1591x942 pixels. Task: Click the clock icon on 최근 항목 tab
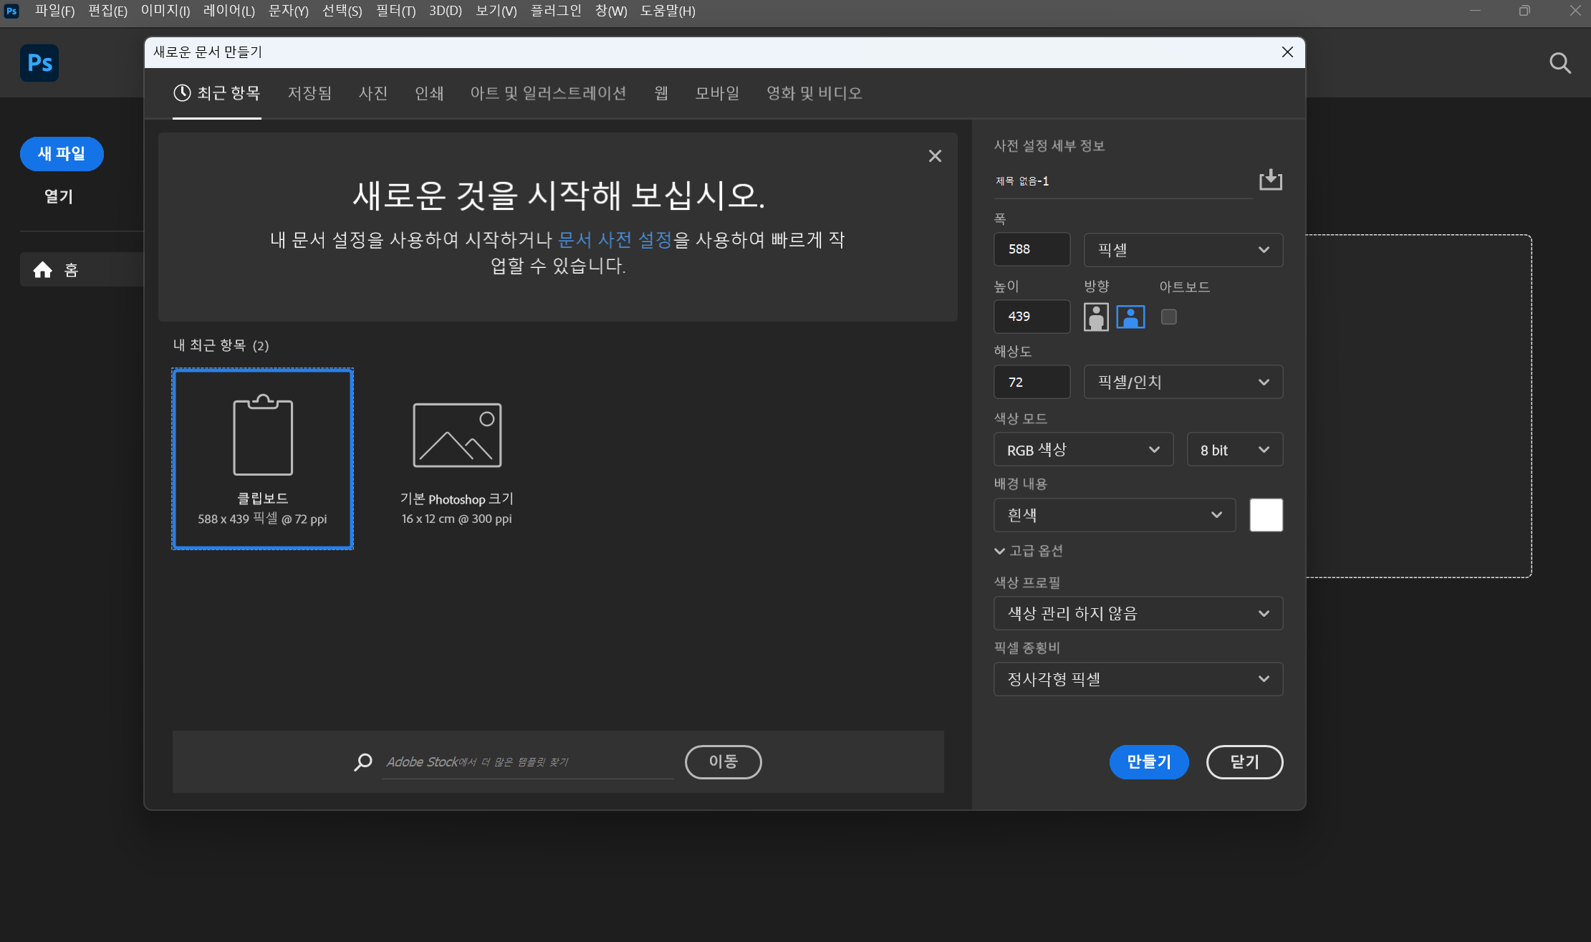(x=182, y=92)
